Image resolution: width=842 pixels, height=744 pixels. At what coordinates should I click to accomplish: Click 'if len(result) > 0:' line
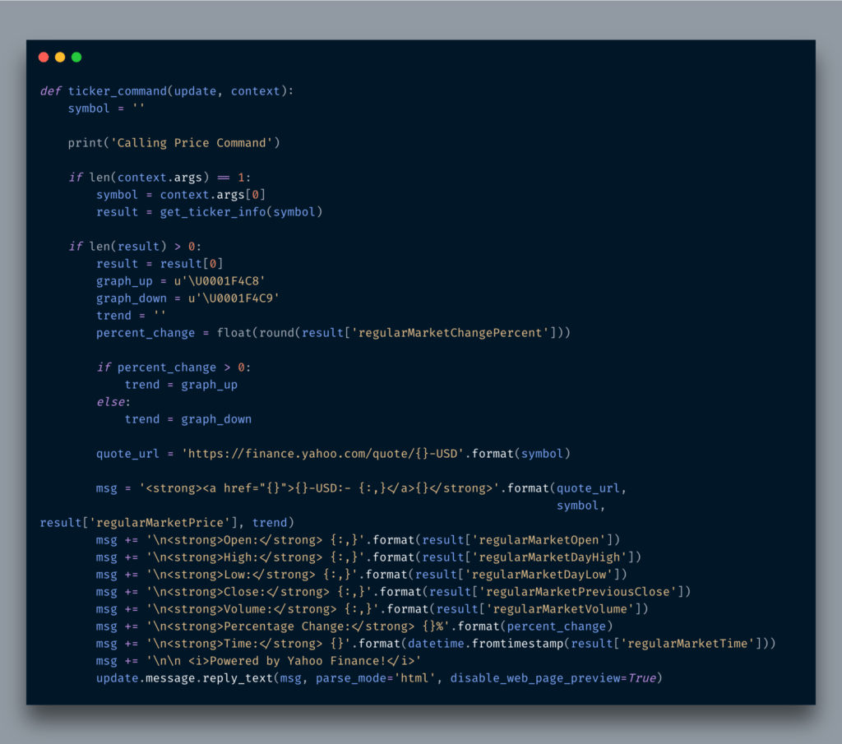(135, 247)
